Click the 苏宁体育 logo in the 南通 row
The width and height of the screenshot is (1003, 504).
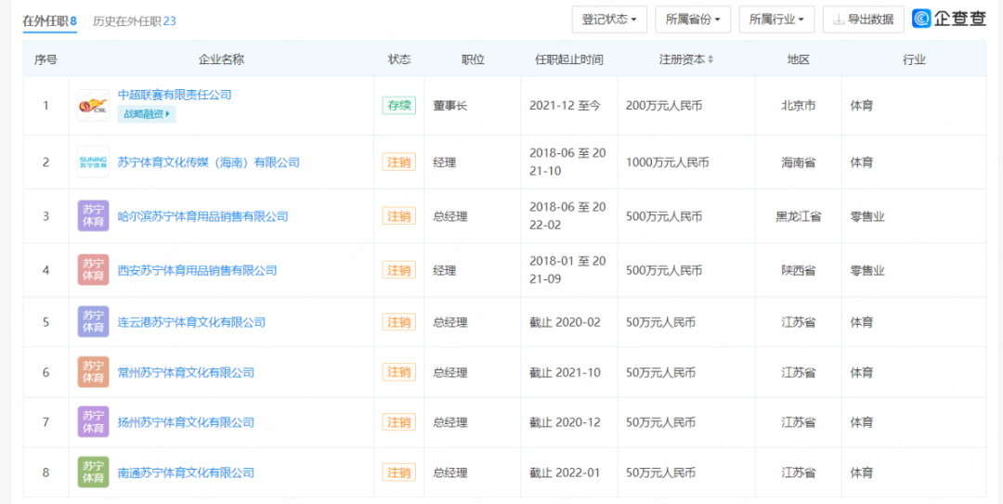coord(94,472)
